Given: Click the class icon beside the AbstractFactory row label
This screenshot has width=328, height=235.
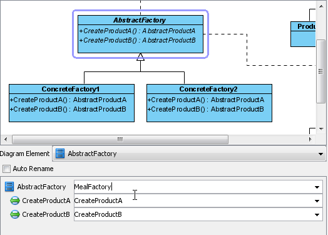Looking at the screenshot, I should click(9, 186).
